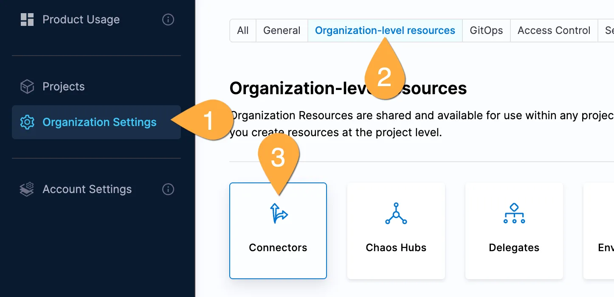The image size is (614, 297).
Task: Open Product Usage from the sidebar
Action: click(x=81, y=20)
